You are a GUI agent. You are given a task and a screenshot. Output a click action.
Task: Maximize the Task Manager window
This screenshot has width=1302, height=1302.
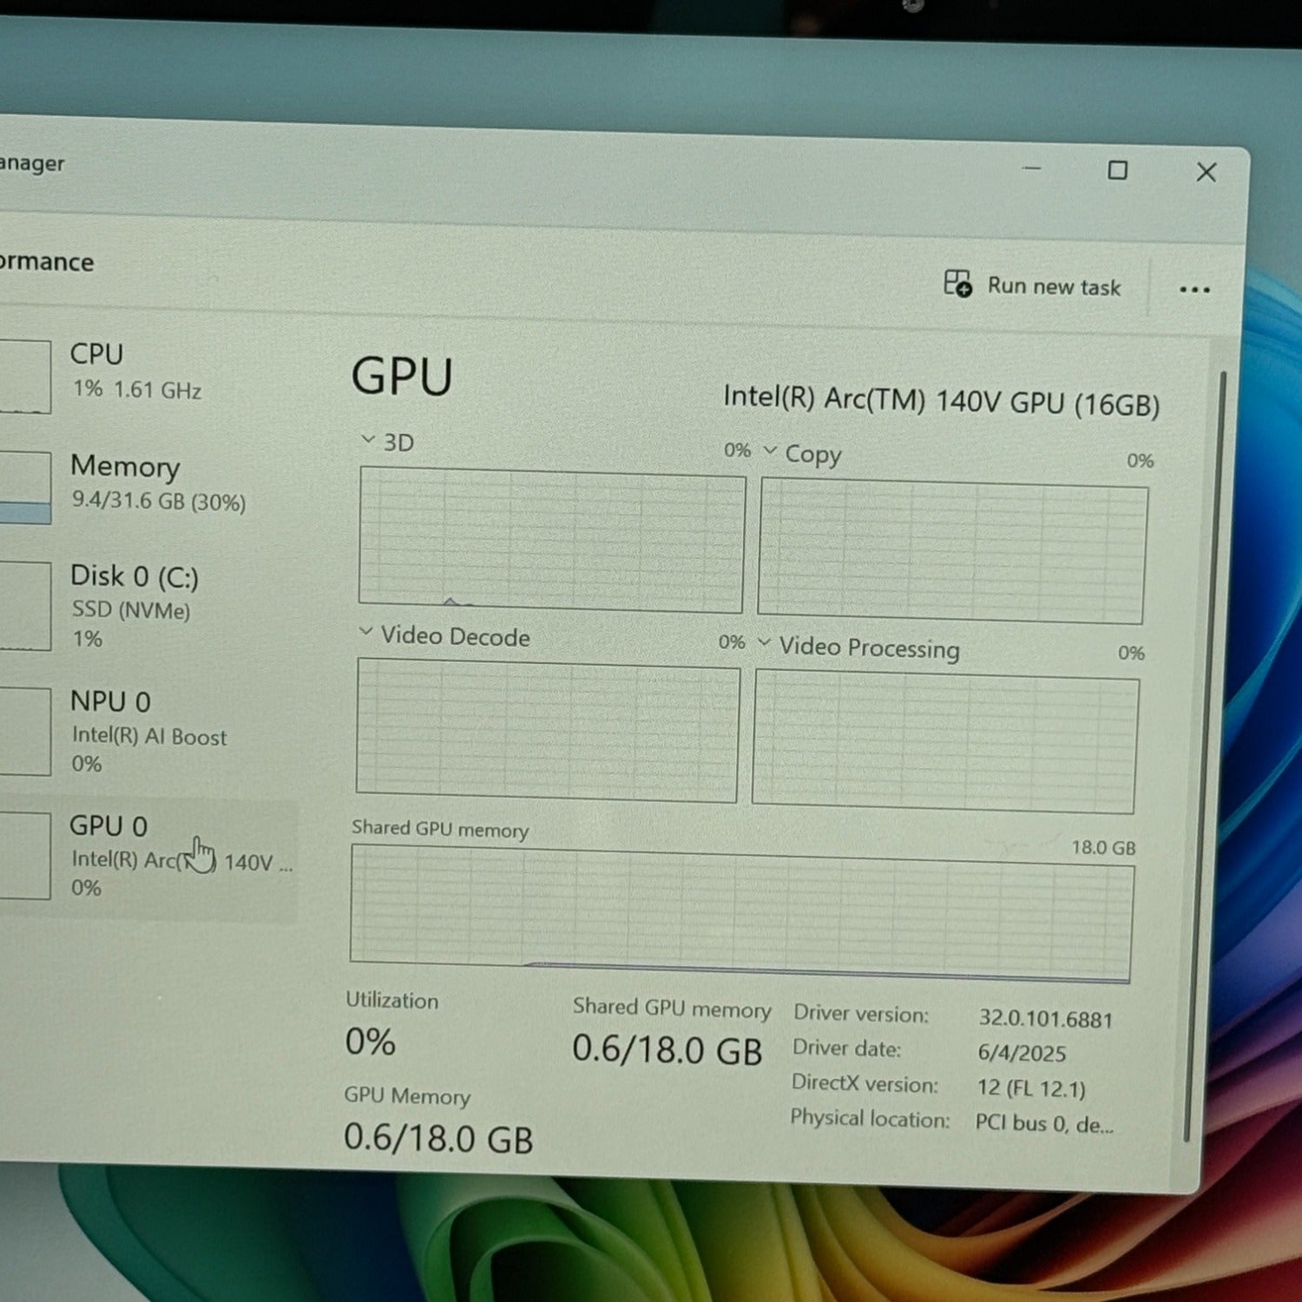[x=1118, y=170]
